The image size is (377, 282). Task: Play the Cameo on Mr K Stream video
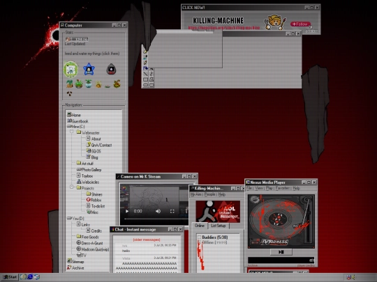(x=127, y=211)
